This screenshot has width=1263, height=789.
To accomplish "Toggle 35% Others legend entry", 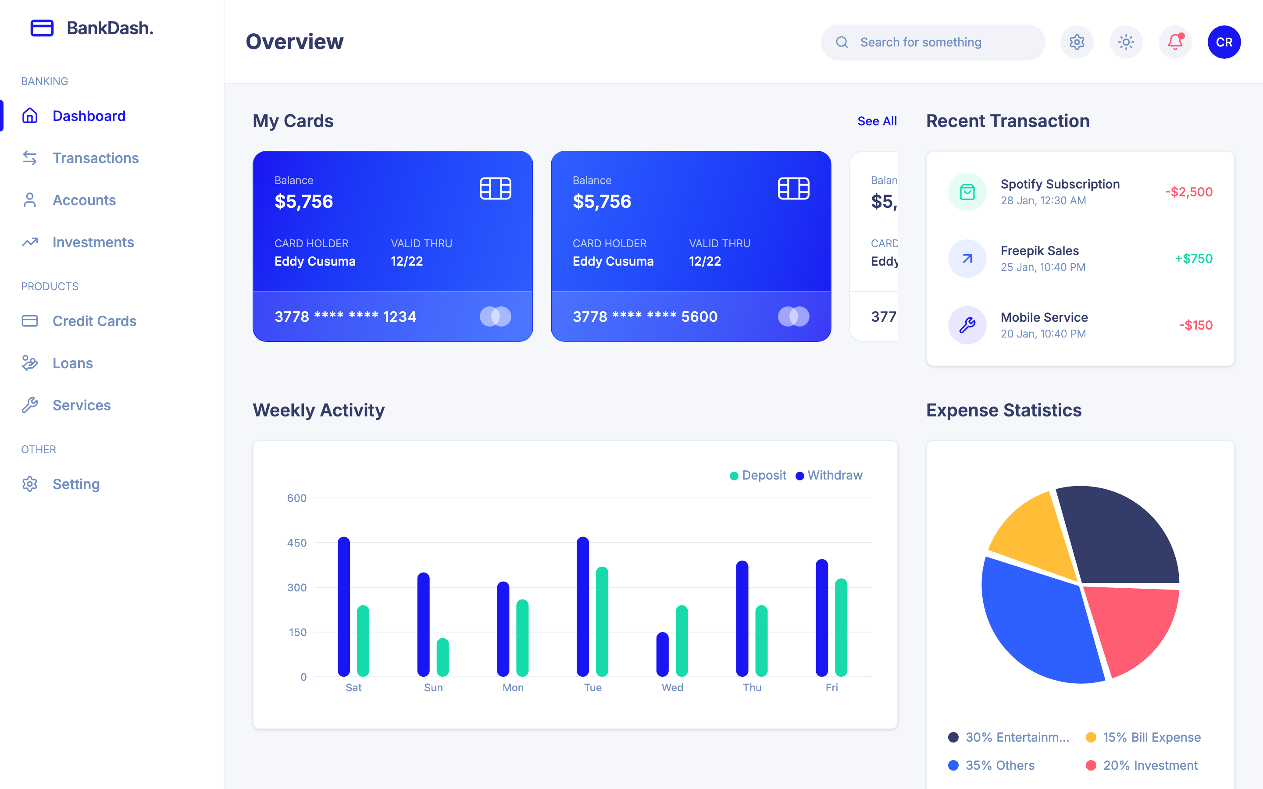I will [991, 765].
